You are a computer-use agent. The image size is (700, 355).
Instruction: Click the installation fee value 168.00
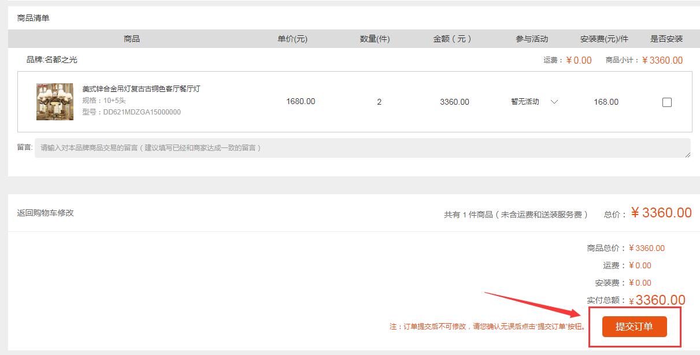click(x=606, y=102)
